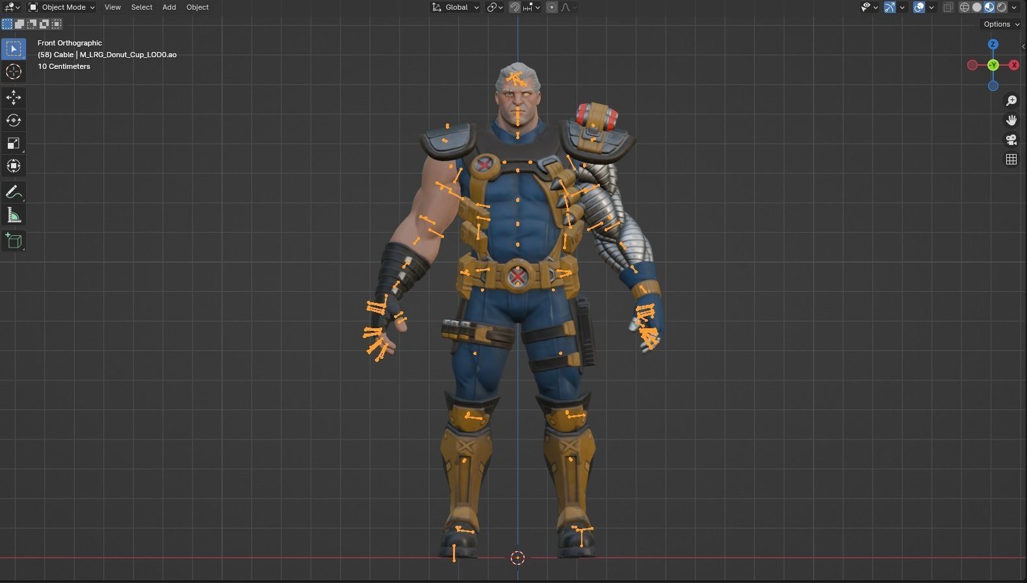Open the snapping options dropdown
This screenshot has height=583, width=1027.
click(x=531, y=7)
